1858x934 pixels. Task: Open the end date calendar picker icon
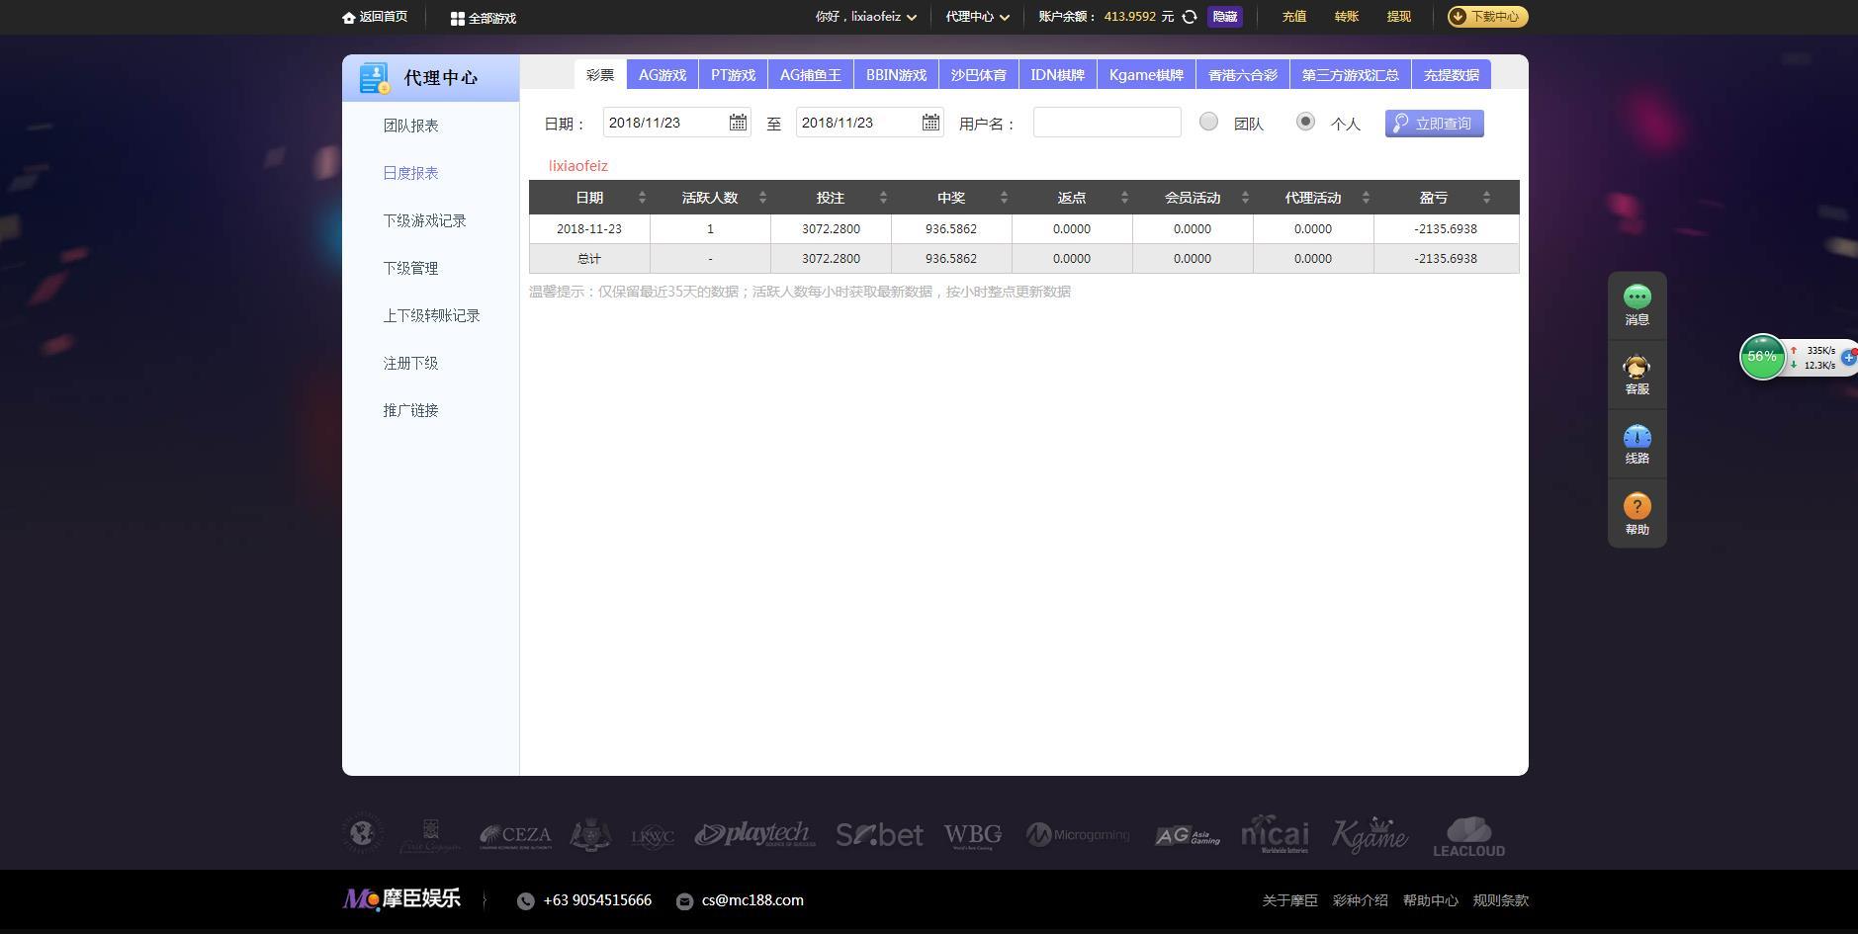point(929,123)
